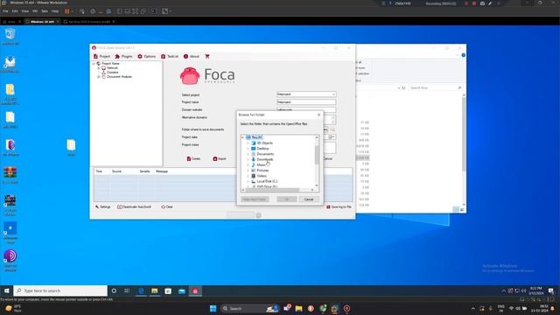
Task: Open Microsoft Store on VM taskbar
Action: pyautogui.click(x=168, y=290)
